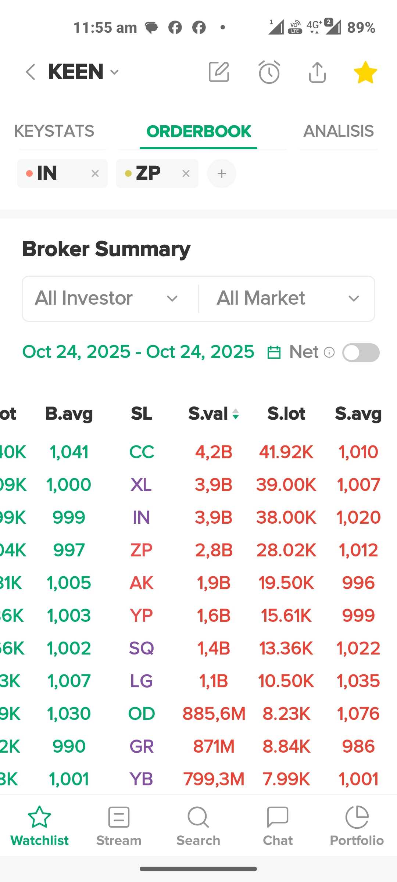The height and width of the screenshot is (882, 397).
Task: Remove KEEN from favorites star
Action: click(365, 72)
